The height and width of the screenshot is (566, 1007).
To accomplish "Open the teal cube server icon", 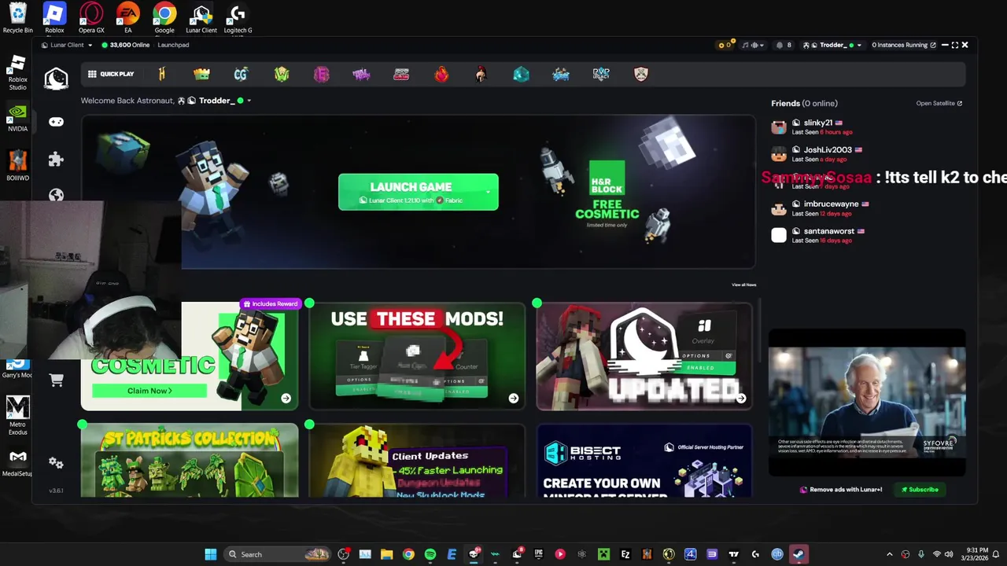I will (521, 74).
